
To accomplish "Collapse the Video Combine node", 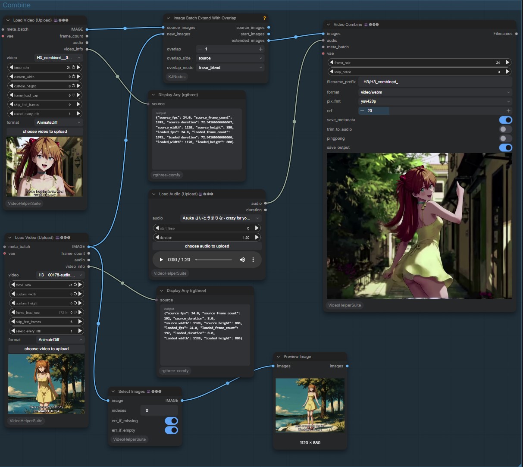I will pyautogui.click(x=329, y=25).
